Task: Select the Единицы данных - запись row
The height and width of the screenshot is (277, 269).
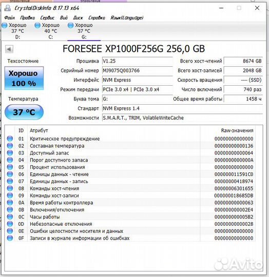Action: pyautogui.click(x=130, y=181)
